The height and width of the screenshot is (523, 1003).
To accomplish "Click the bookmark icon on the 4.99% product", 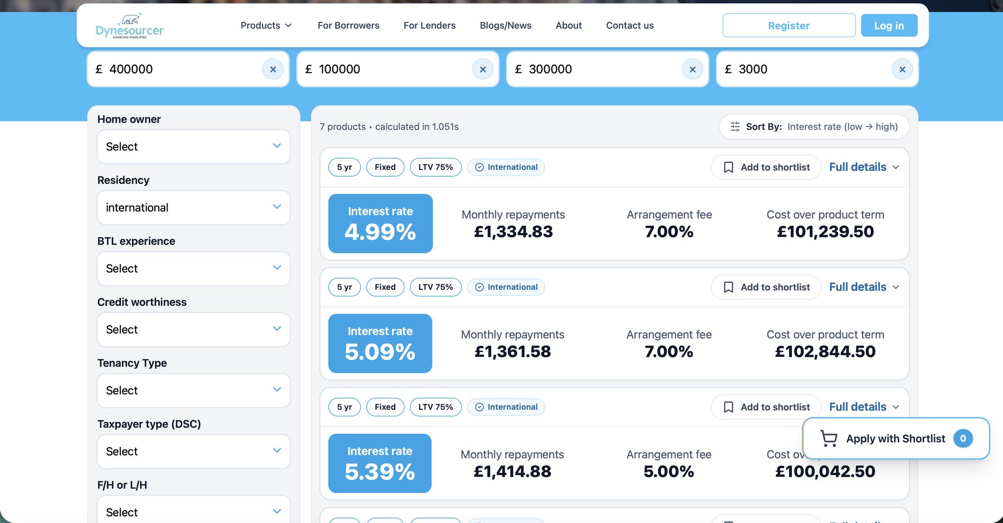I will [x=728, y=167].
